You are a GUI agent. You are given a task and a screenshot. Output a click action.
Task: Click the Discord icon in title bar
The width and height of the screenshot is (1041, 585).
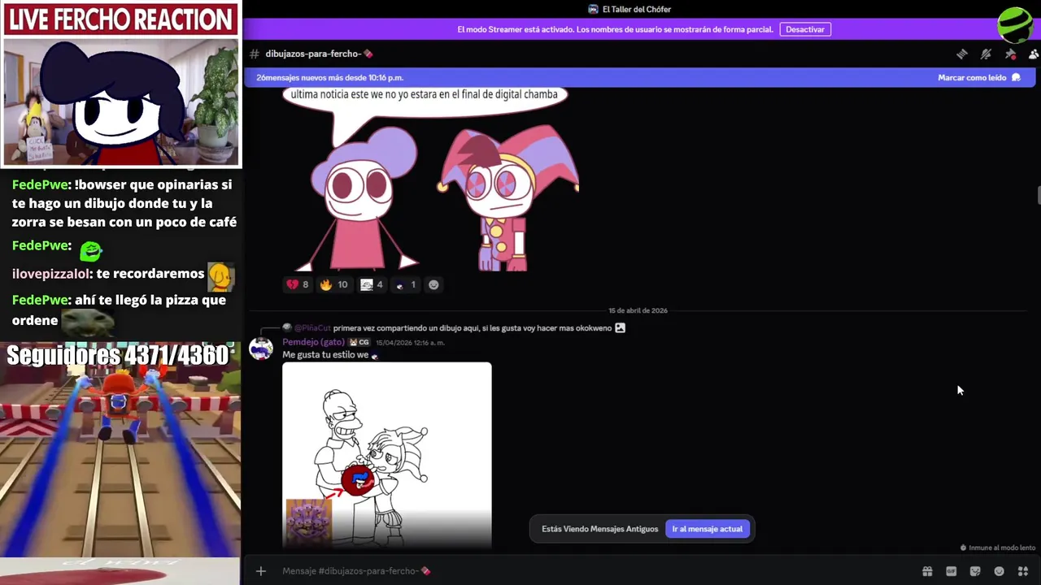[x=593, y=9]
